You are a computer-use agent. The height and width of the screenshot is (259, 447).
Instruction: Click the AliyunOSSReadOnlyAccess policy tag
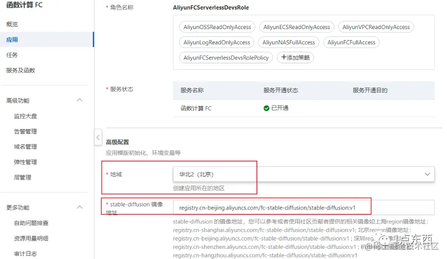tap(217, 27)
